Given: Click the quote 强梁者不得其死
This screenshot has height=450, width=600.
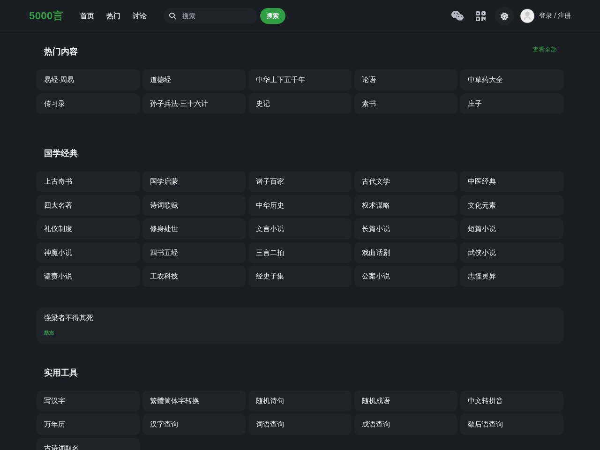Looking at the screenshot, I should click(68, 318).
